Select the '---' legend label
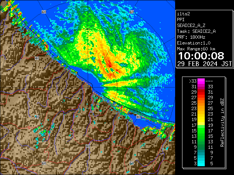This screenshot has height=175, width=234. coord(209,81)
